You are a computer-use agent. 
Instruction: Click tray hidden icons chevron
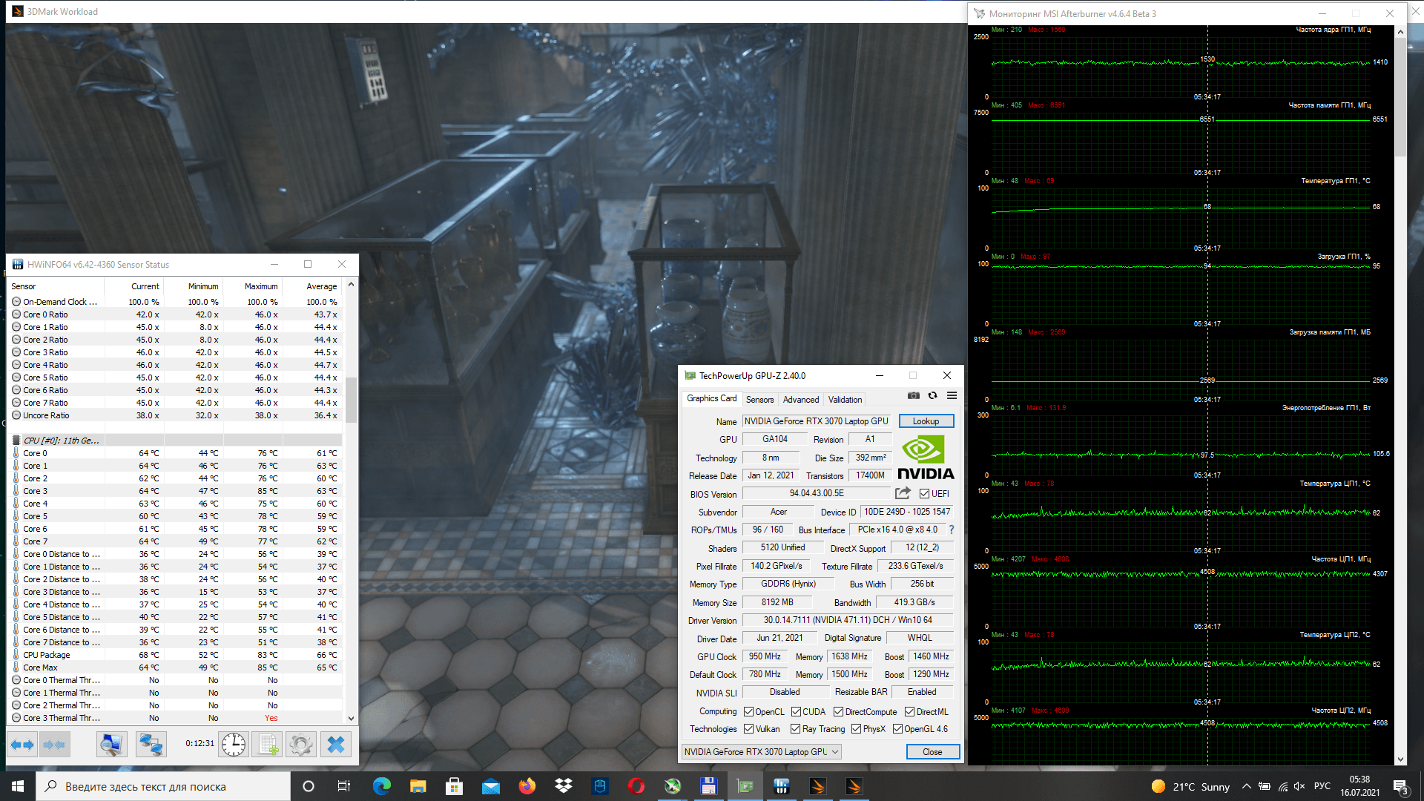pos(1246,787)
